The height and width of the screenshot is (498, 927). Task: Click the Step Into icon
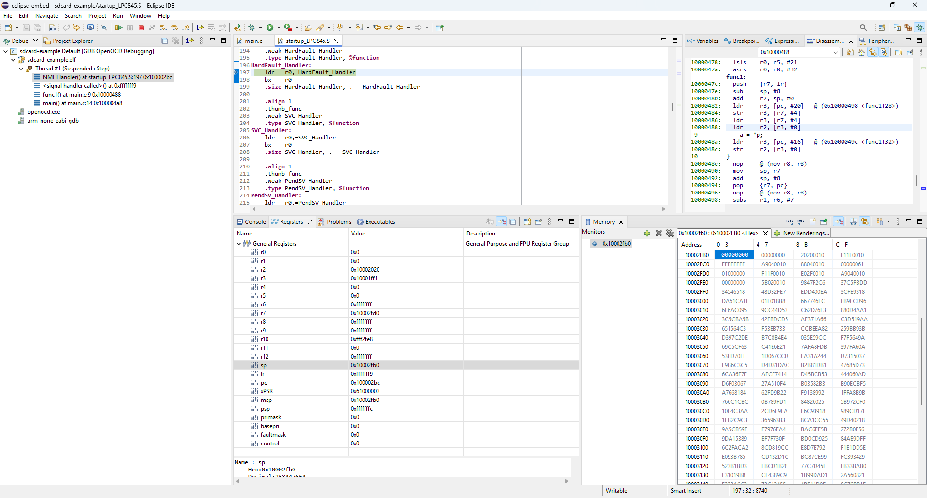click(163, 28)
